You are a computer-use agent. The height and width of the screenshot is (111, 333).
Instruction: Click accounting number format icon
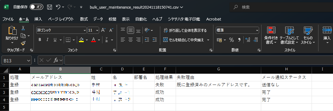pyautogui.click(x=219, y=40)
